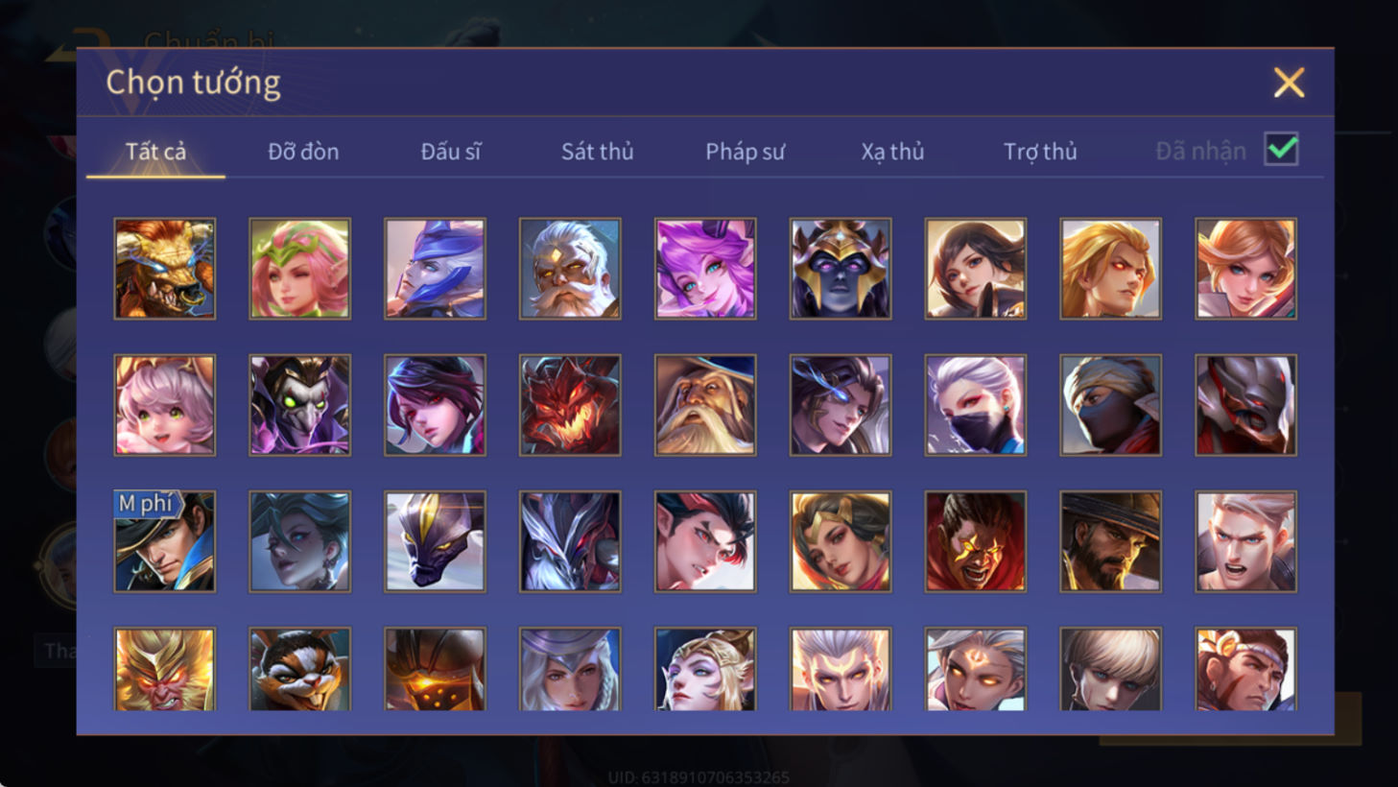The height and width of the screenshot is (787, 1398).
Task: Choose the white-bearded old man hero, top row
Action: (x=570, y=269)
